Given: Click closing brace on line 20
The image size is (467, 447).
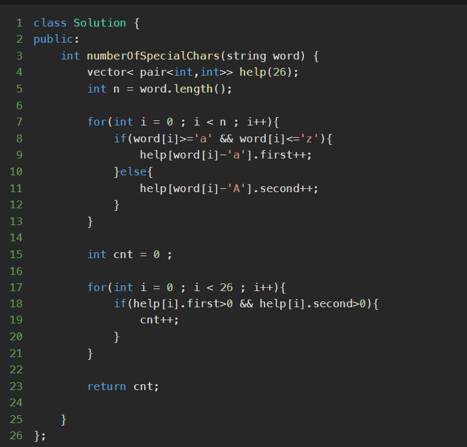Looking at the screenshot, I should [116, 337].
